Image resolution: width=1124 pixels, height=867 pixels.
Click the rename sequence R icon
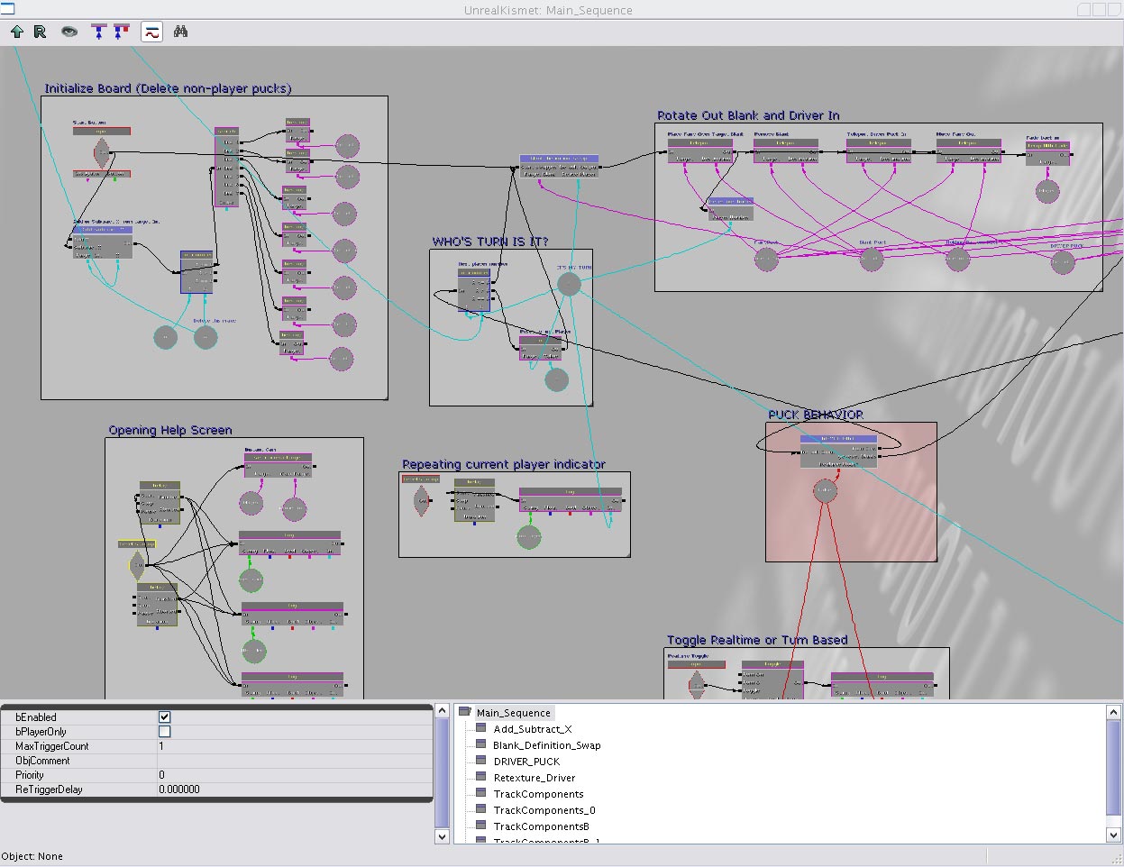[40, 32]
